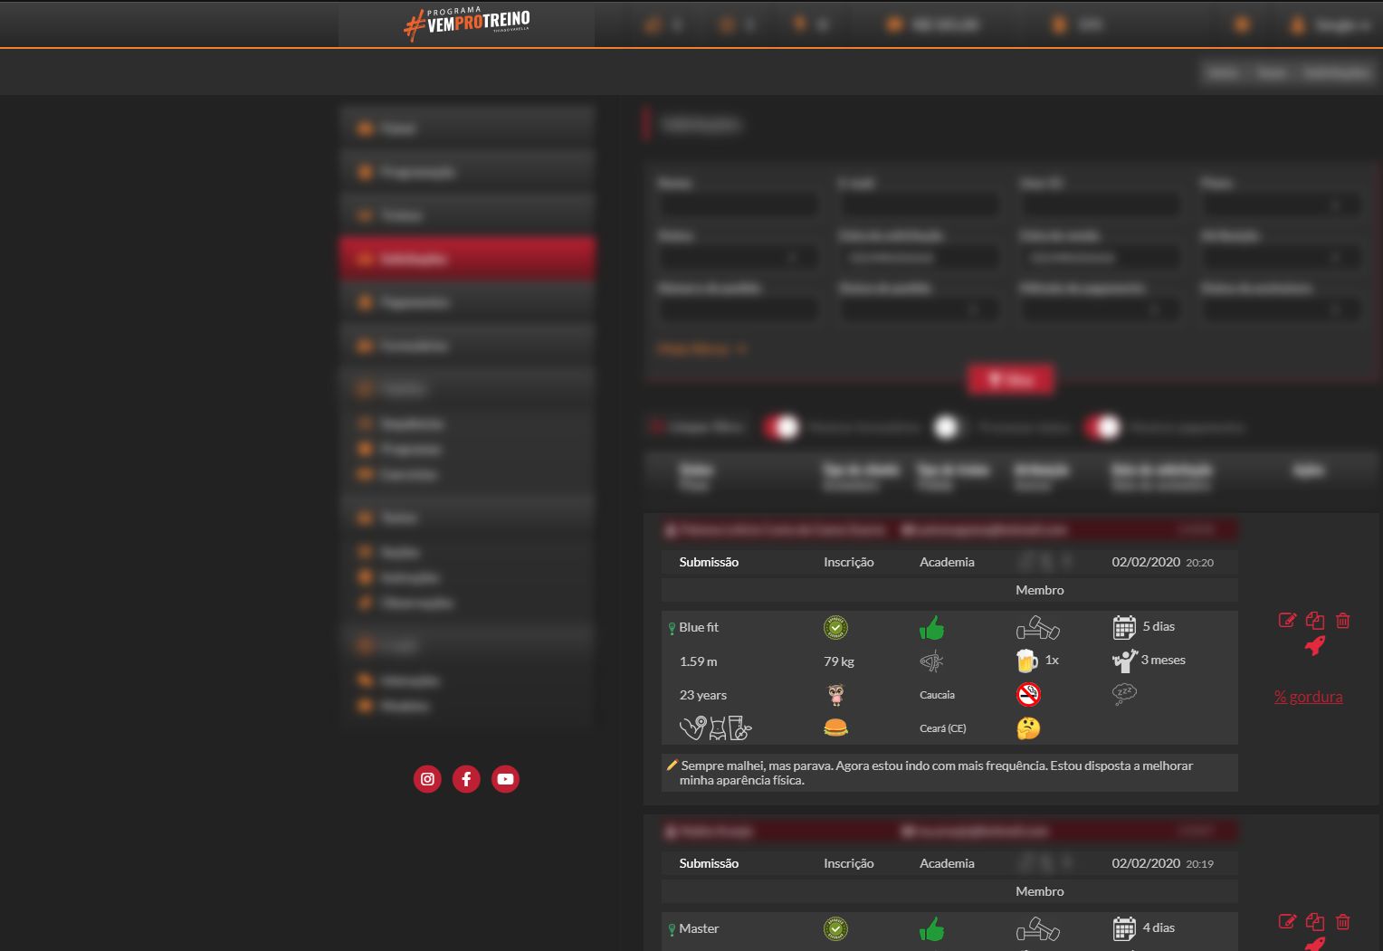Click the state 'Ceará (CE)'
The width and height of the screenshot is (1383, 951).
point(943,728)
